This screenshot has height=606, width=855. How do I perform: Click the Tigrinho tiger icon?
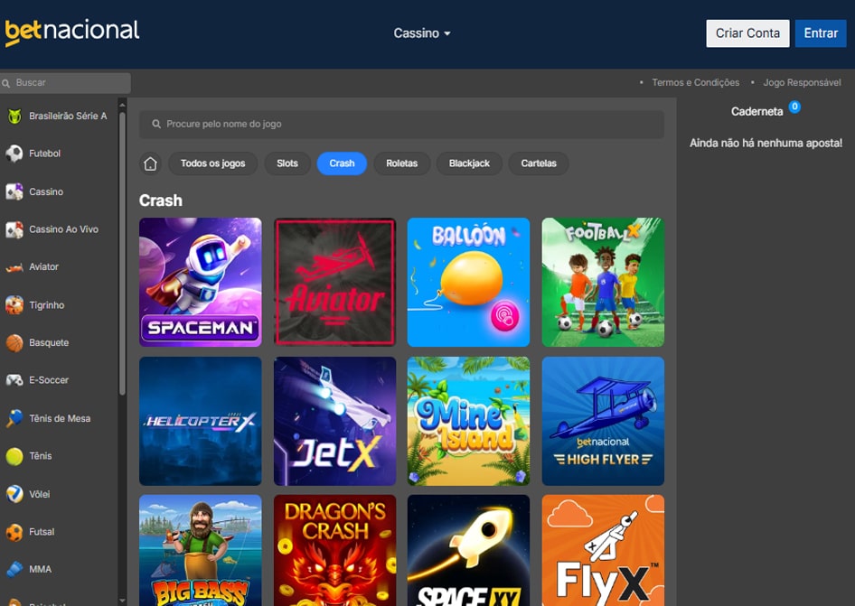point(14,305)
